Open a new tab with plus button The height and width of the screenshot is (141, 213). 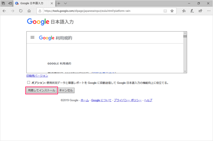[x=59, y=3]
